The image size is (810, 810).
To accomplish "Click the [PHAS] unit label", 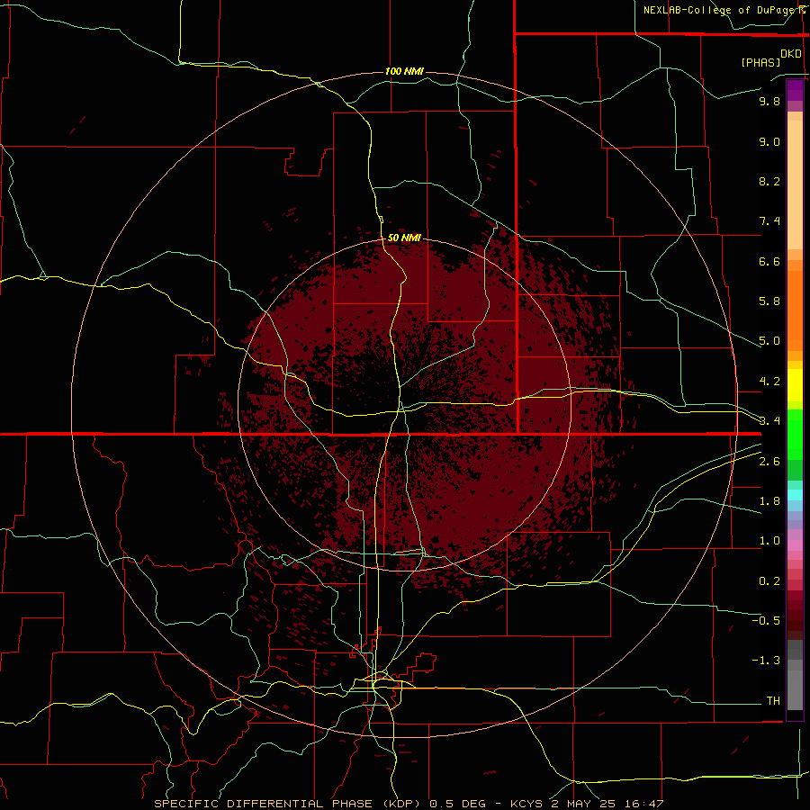I will pyautogui.click(x=760, y=62).
